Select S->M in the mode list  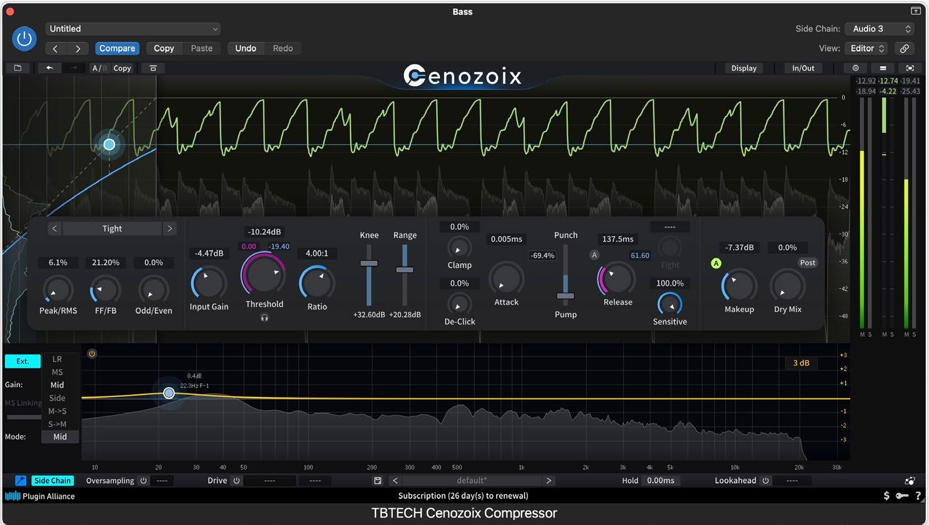(x=57, y=424)
